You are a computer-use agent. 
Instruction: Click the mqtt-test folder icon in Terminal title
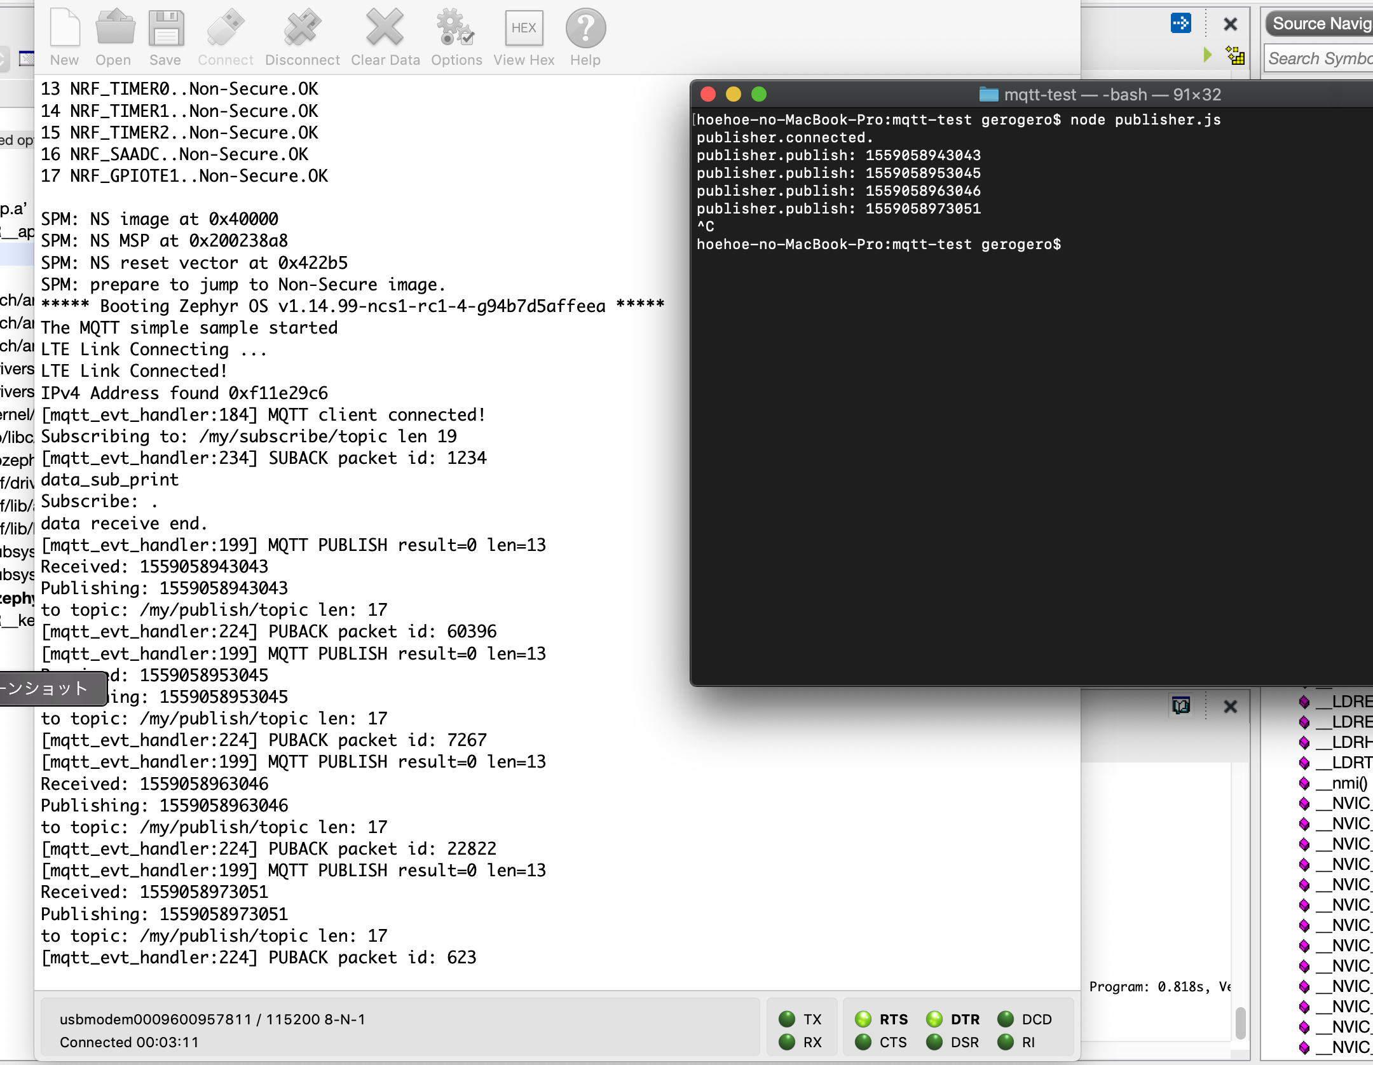[x=988, y=95]
